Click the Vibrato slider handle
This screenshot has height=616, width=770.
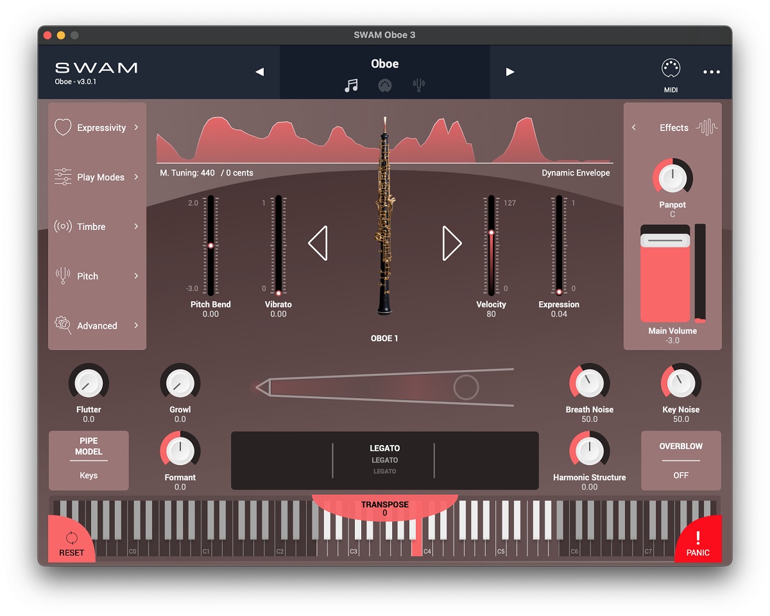(278, 292)
